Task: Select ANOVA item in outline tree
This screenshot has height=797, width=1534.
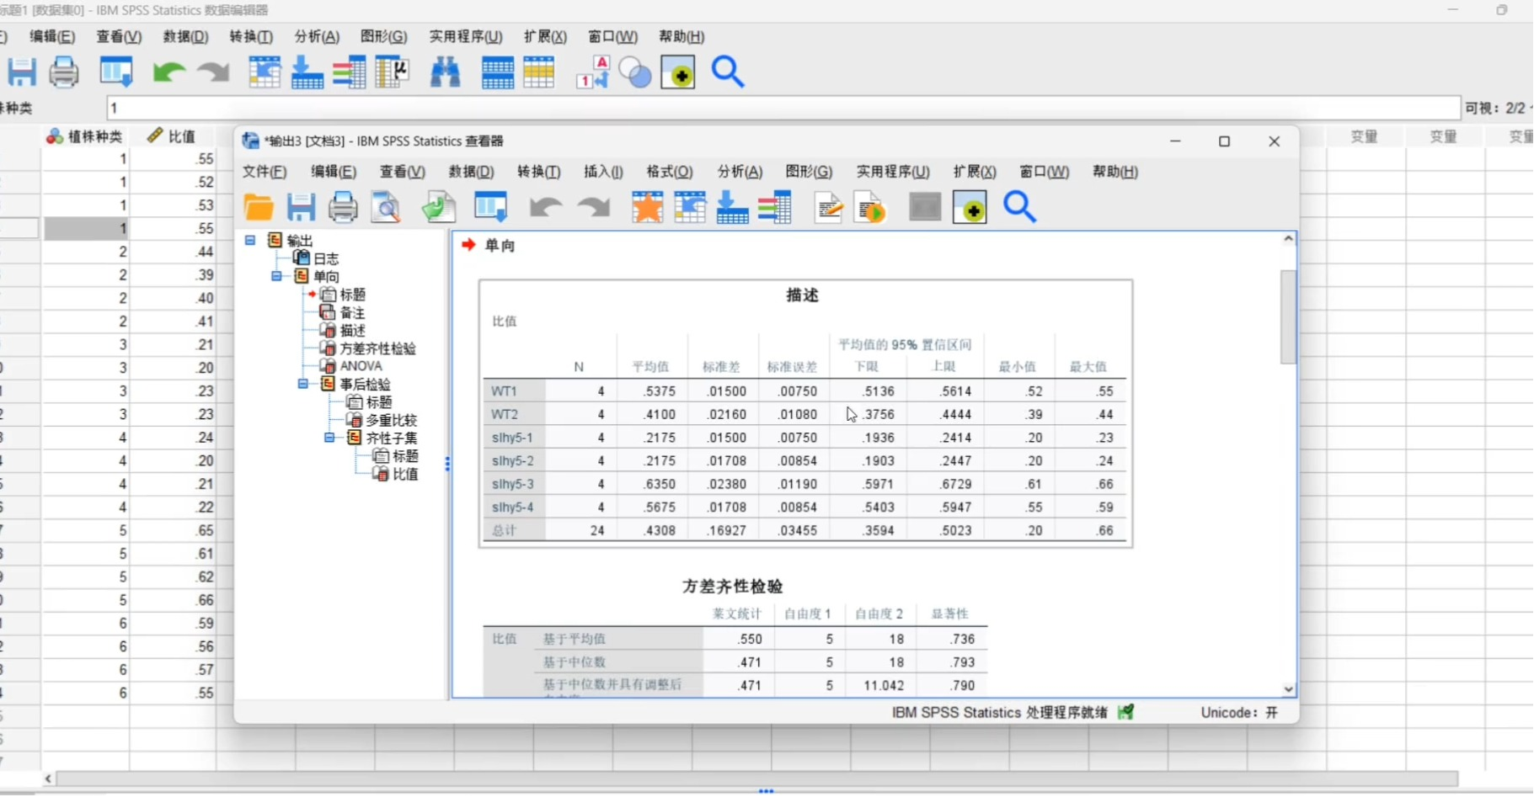Action: click(361, 366)
